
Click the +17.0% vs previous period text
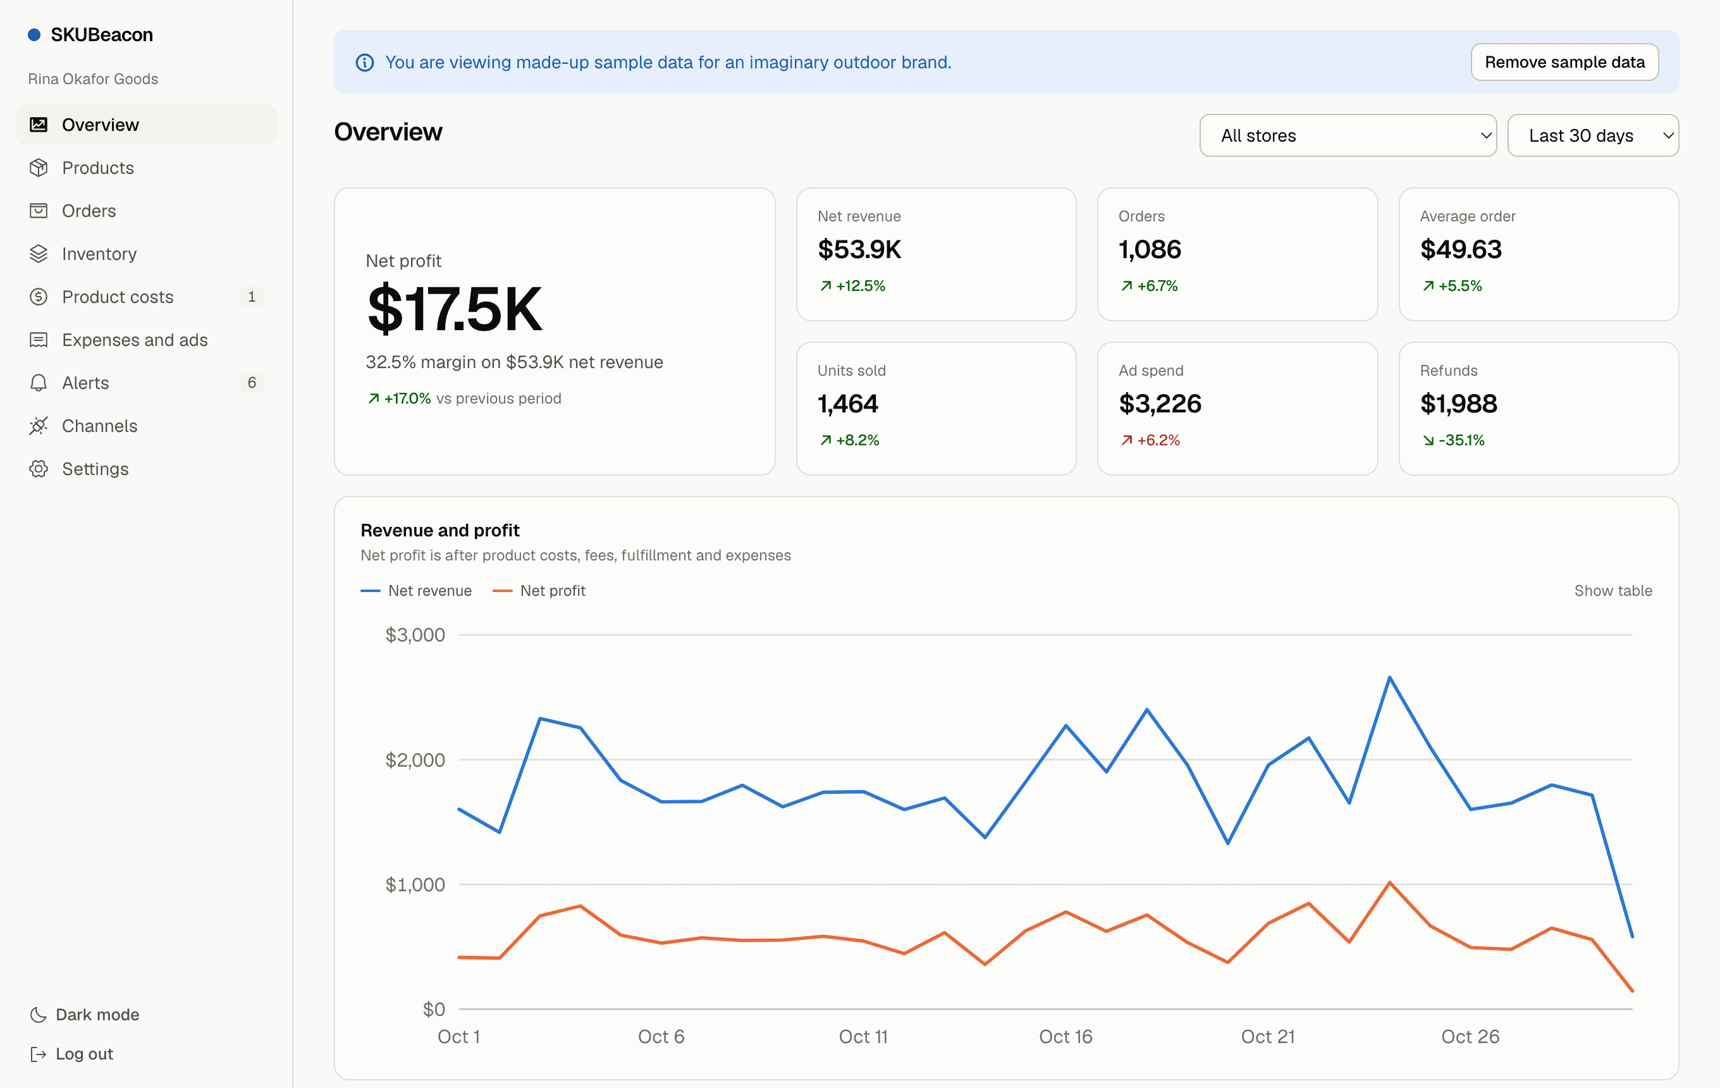[x=464, y=399]
